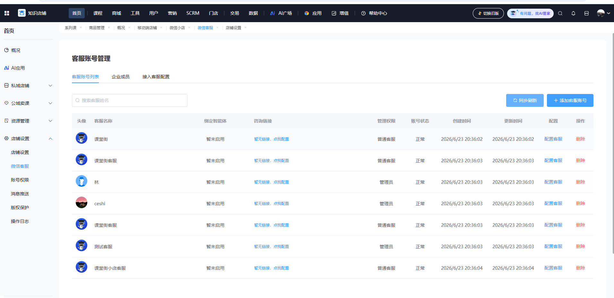Click the 同步刷新 button

pos(525,100)
